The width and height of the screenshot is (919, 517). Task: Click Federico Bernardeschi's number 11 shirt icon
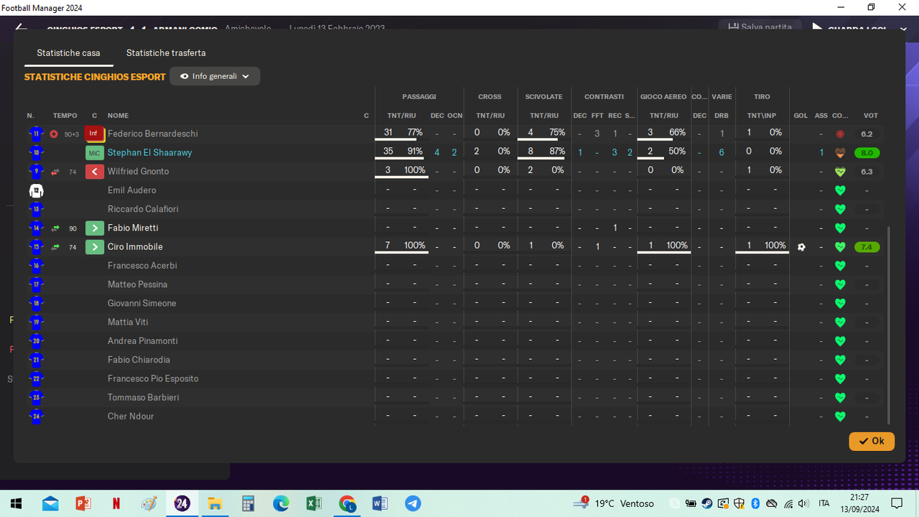(36, 134)
